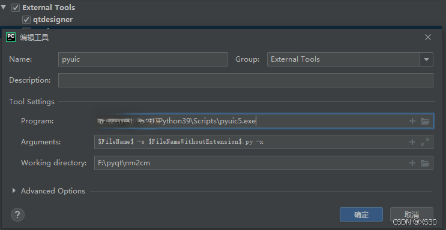This screenshot has height=230, width=446.
Task: Cancel with the 取消 button
Action: 412,214
